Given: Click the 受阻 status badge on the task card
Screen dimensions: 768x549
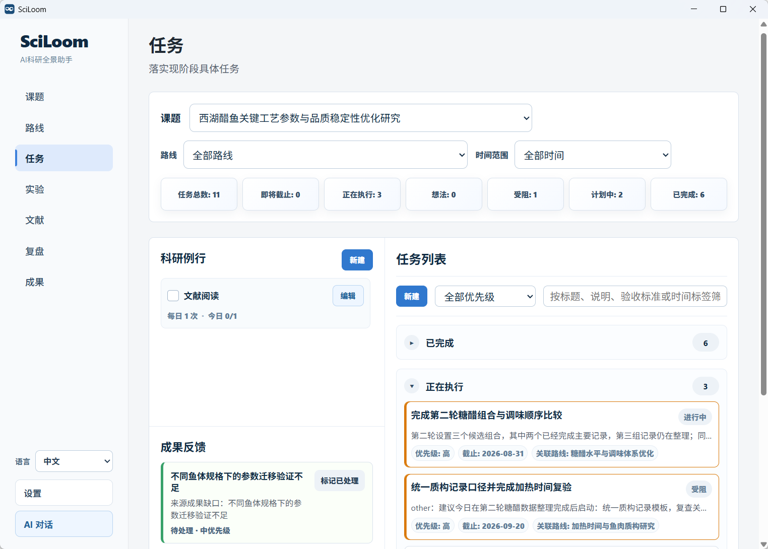Looking at the screenshot, I should (698, 489).
